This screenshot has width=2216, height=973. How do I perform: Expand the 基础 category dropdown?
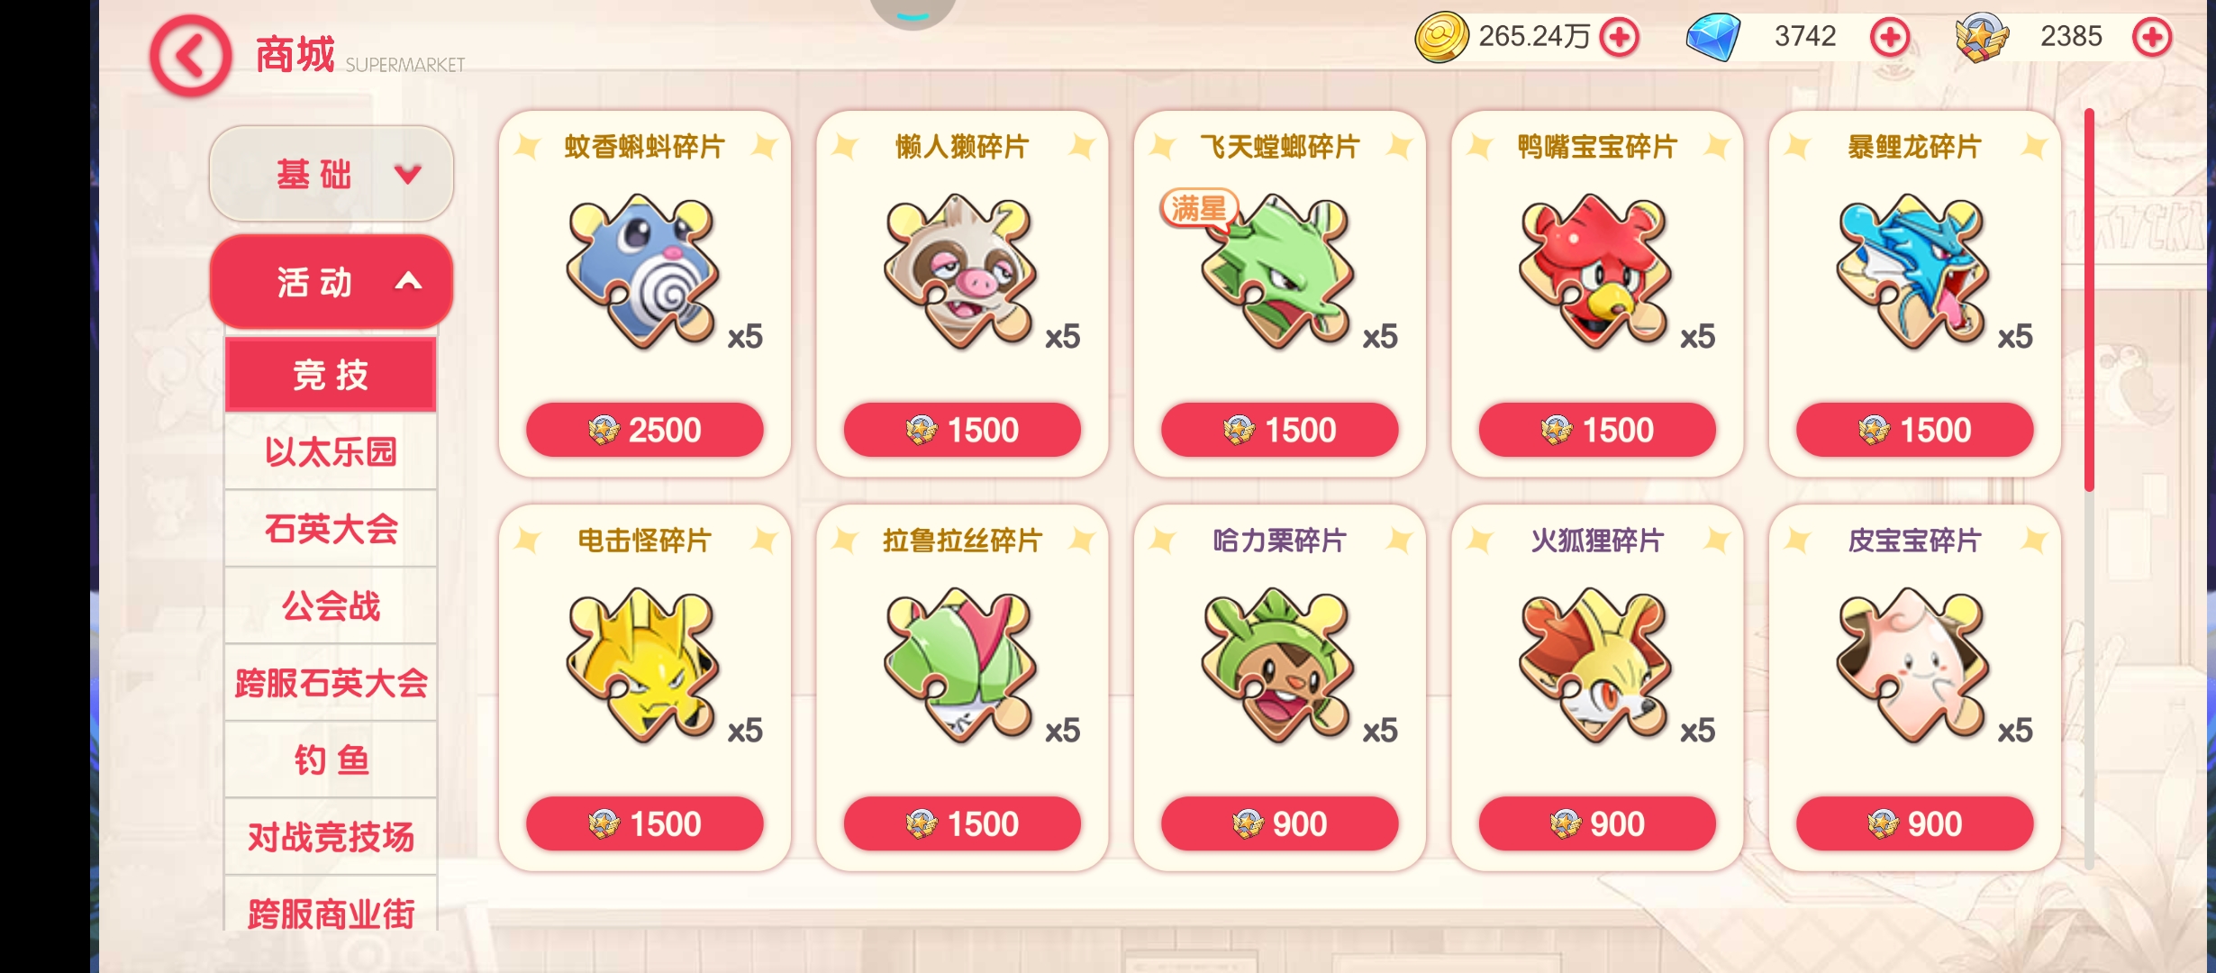331,173
